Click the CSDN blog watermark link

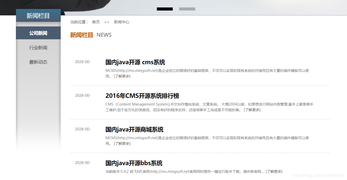point(318,175)
